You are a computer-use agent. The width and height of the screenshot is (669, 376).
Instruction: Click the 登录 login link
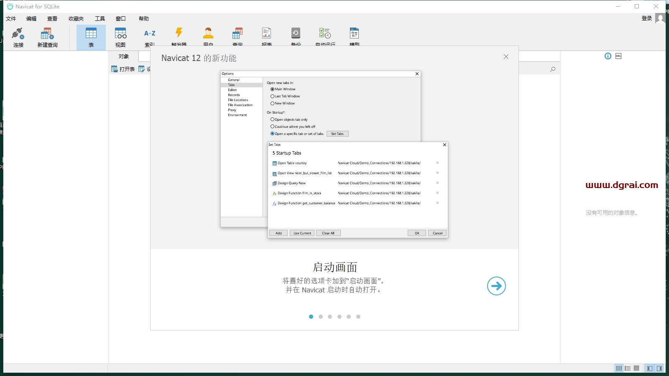click(647, 18)
